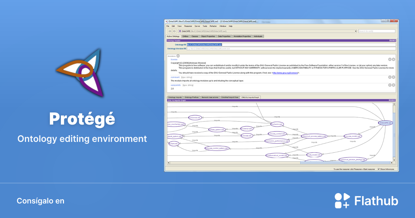Add a new annotation using the plus icon

point(178,55)
